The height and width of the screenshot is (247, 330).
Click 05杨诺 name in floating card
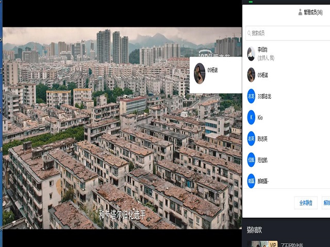(212, 70)
